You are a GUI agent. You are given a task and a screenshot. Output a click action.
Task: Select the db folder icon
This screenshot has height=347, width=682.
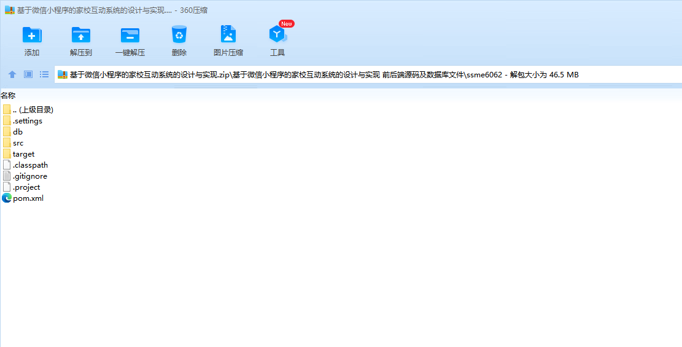(x=7, y=131)
